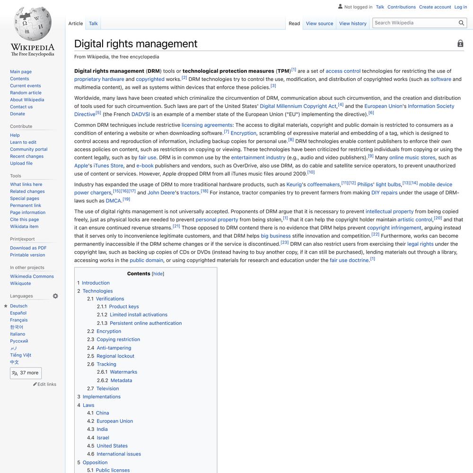The height and width of the screenshot is (473, 473).
Task: Click the licensing agreements link
Action: point(207,125)
